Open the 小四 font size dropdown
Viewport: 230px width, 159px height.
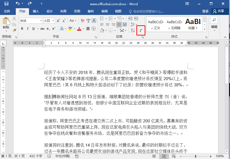pyautogui.click(x=53, y=21)
